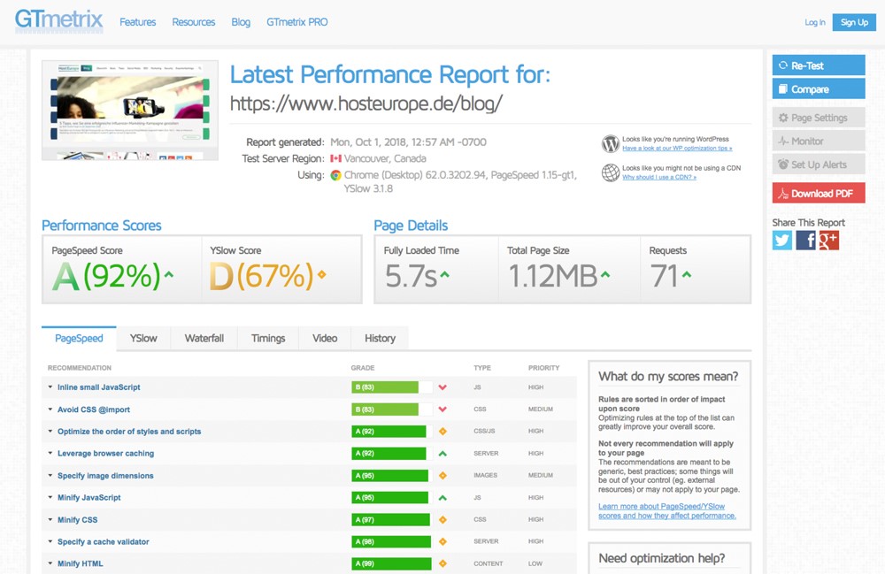The width and height of the screenshot is (885, 574).
Task: Click the Log In link
Action: [815, 22]
